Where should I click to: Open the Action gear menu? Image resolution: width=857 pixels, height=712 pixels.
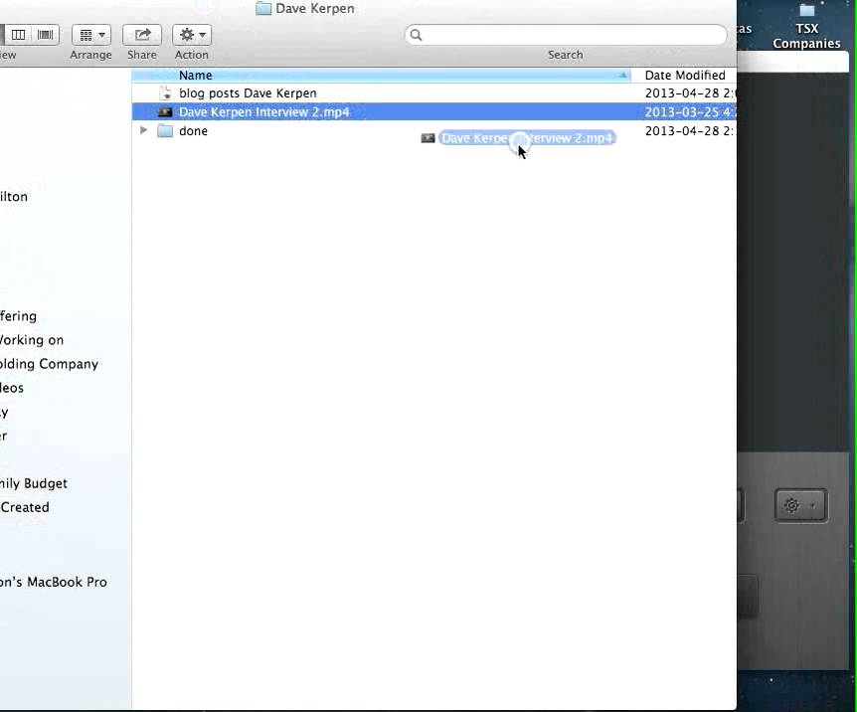(x=192, y=35)
